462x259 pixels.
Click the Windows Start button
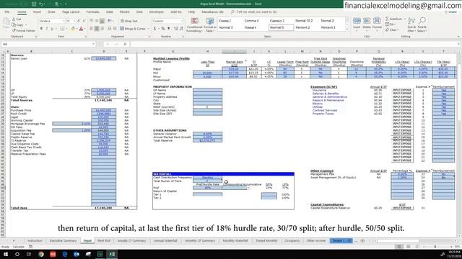point(6,254)
